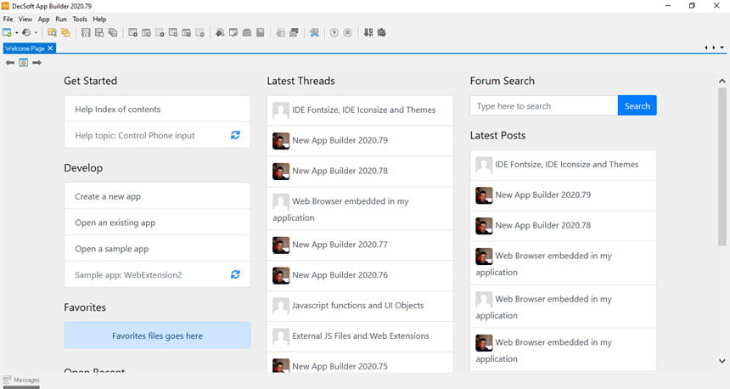Click the circular Stop toolbar icon

click(347, 32)
